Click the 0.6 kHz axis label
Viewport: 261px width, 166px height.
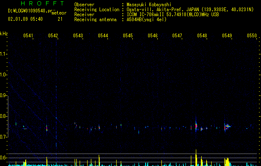[x=3, y=158]
